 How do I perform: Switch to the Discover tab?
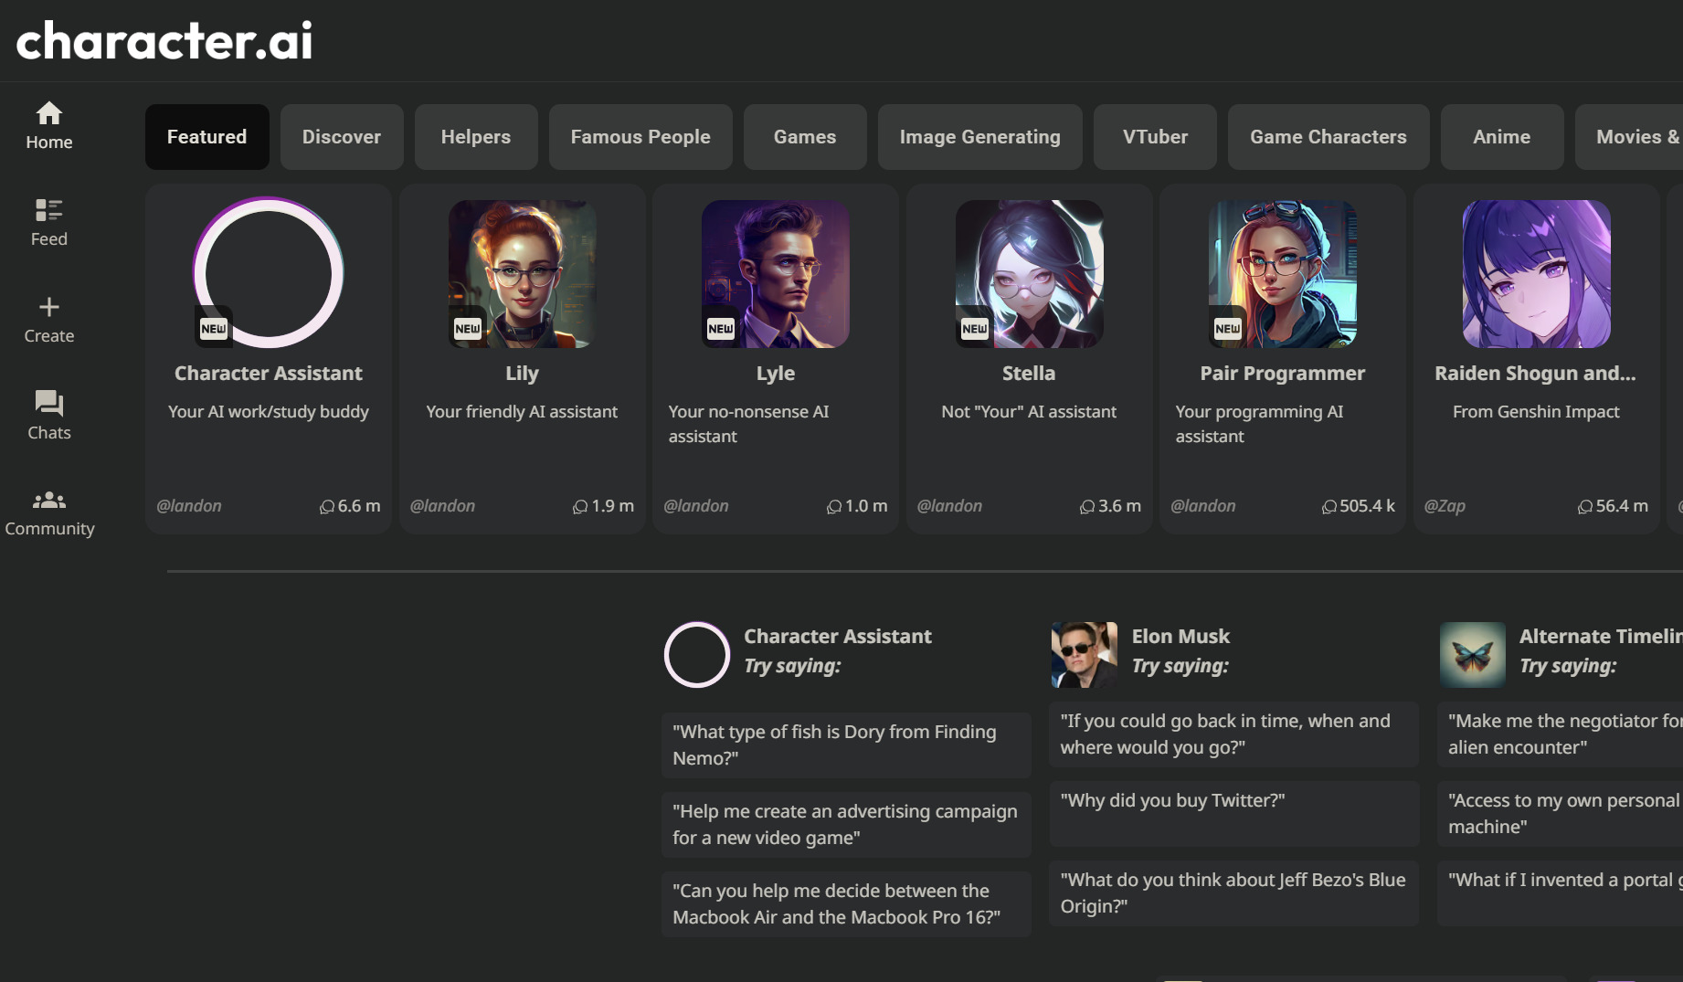click(342, 137)
